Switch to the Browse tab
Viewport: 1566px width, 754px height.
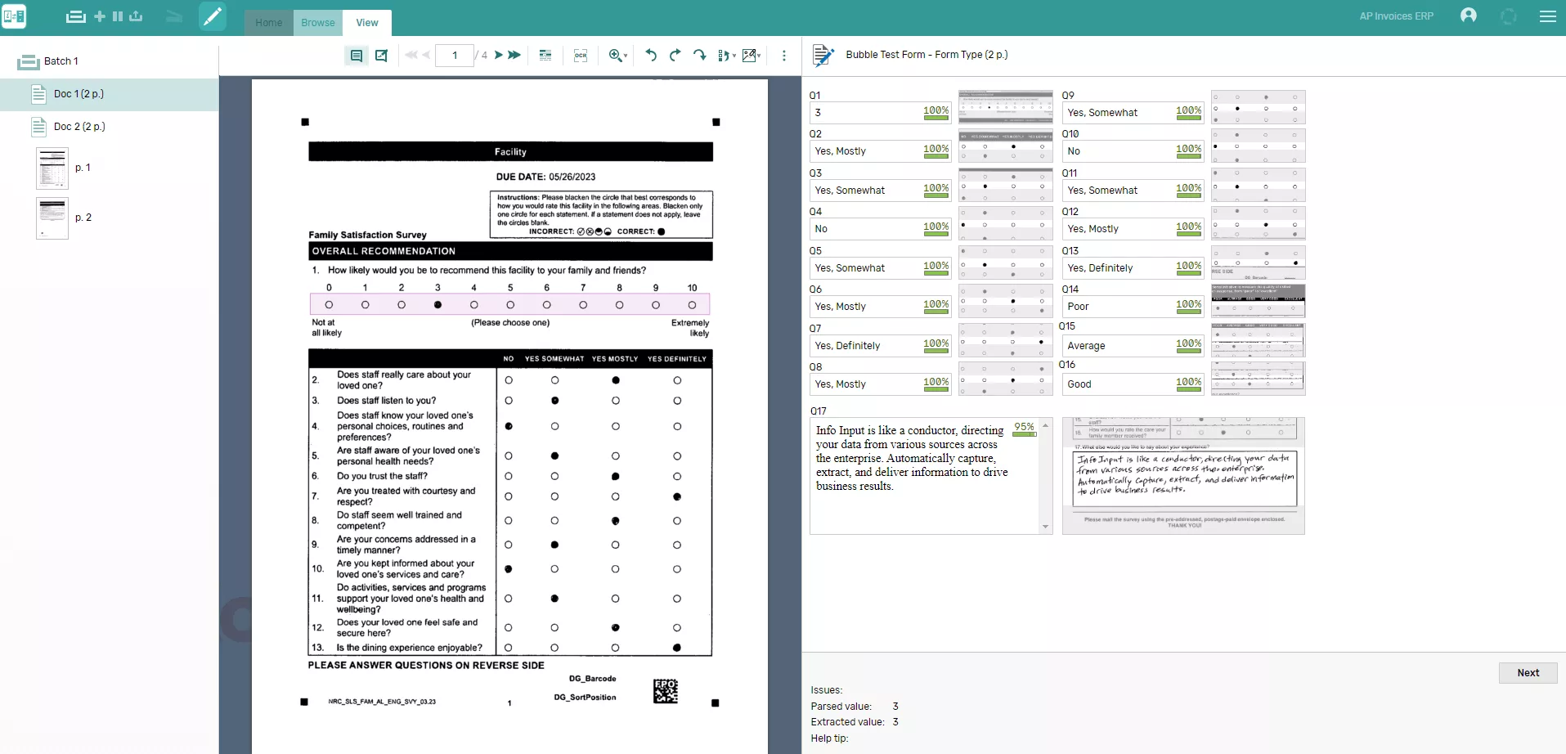click(318, 23)
